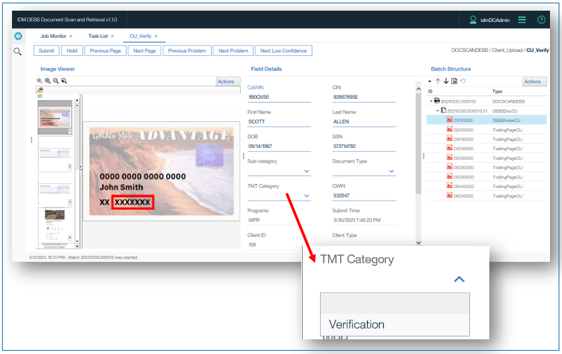The width and height of the screenshot is (562, 354).
Task: Click the Hold button
Action: 72,51
